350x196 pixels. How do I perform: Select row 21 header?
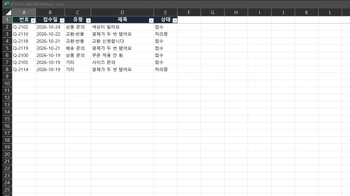coord(7,161)
